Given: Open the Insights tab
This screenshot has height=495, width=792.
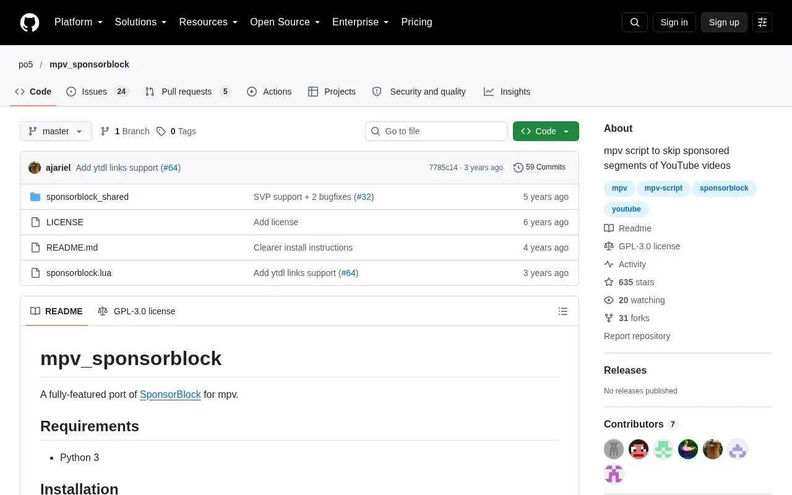Looking at the screenshot, I should [507, 92].
